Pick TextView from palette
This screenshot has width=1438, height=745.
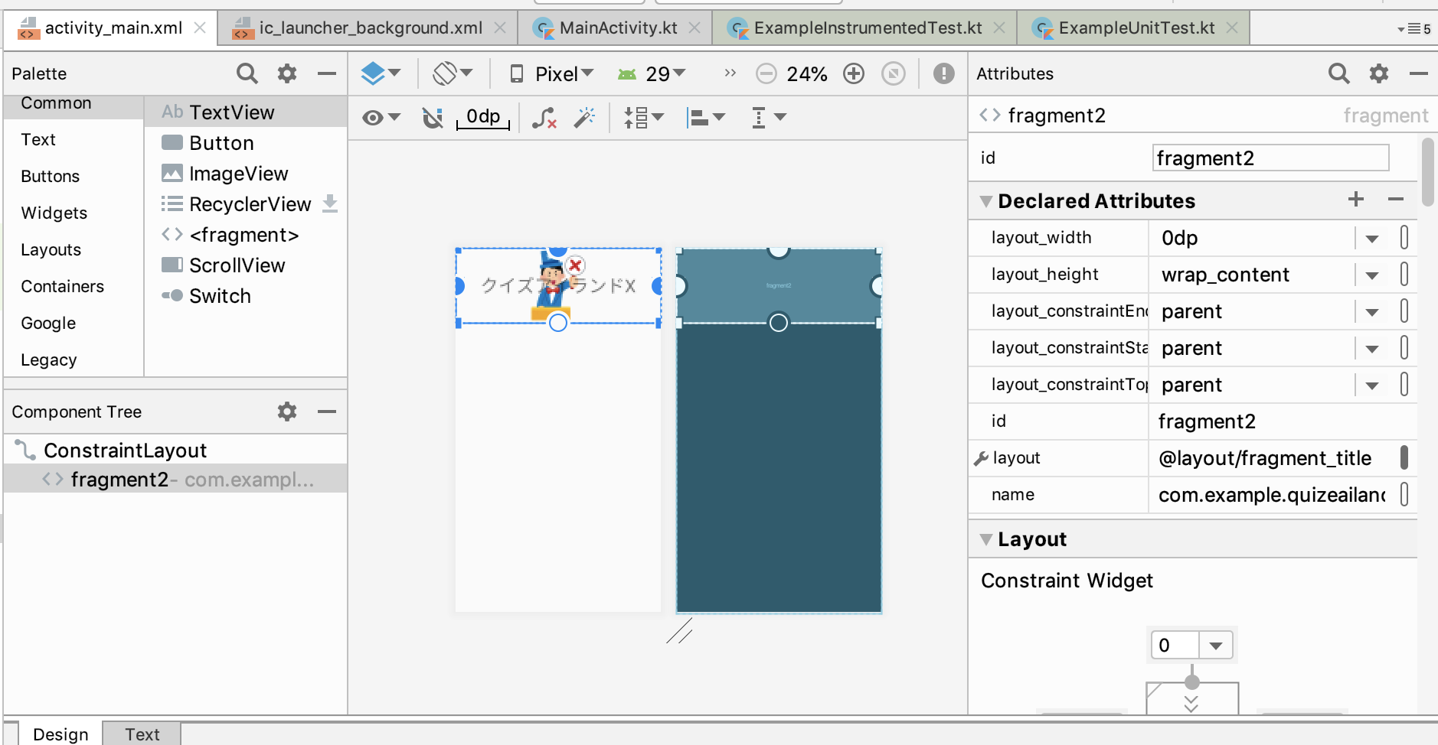[x=246, y=112]
